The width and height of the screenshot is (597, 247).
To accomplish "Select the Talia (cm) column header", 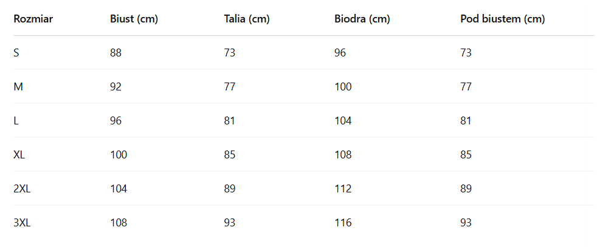I will click(x=247, y=19).
